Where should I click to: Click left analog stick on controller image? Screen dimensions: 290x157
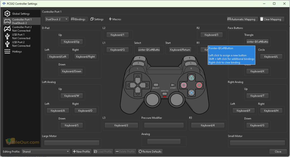point(152,100)
